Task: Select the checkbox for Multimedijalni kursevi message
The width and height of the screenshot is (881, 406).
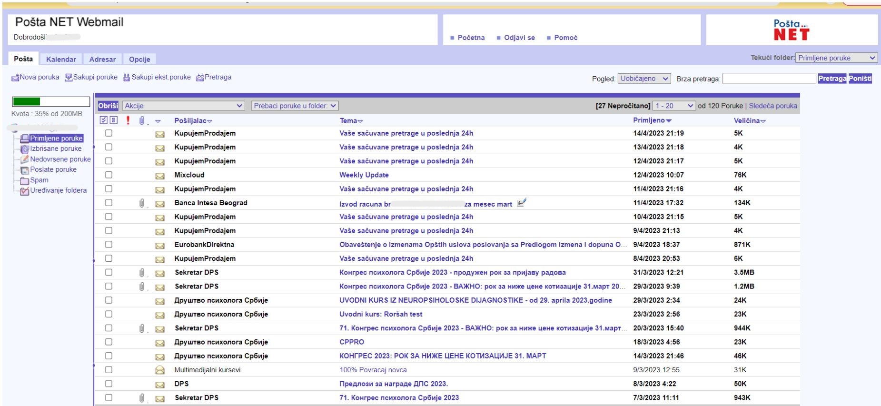Action: pyautogui.click(x=109, y=370)
